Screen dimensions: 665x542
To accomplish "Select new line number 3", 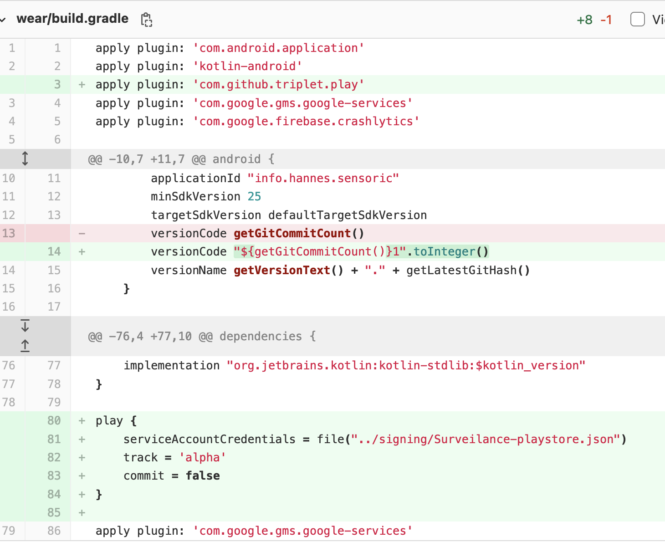I will (57, 84).
